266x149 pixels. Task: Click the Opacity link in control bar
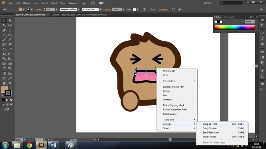[x=107, y=10]
